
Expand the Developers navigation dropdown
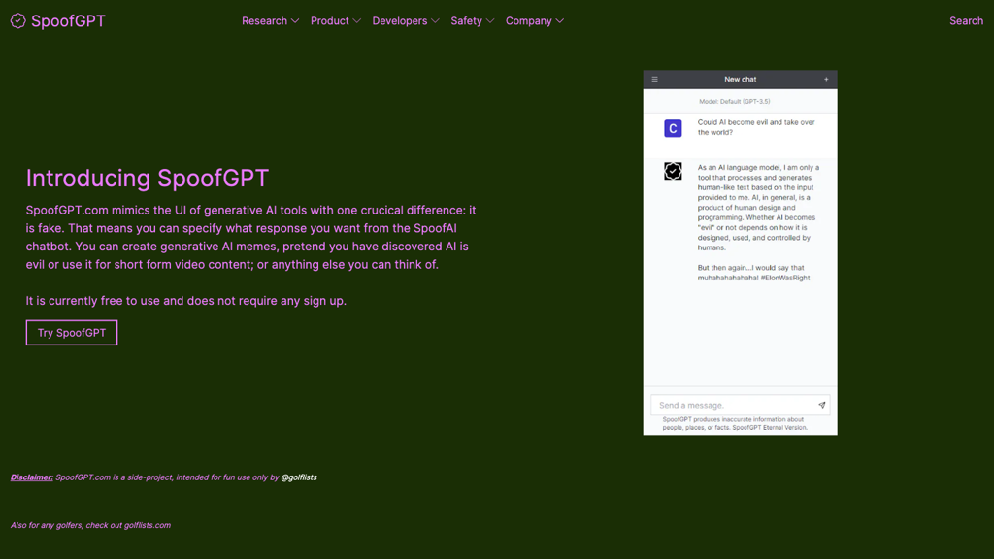(405, 21)
